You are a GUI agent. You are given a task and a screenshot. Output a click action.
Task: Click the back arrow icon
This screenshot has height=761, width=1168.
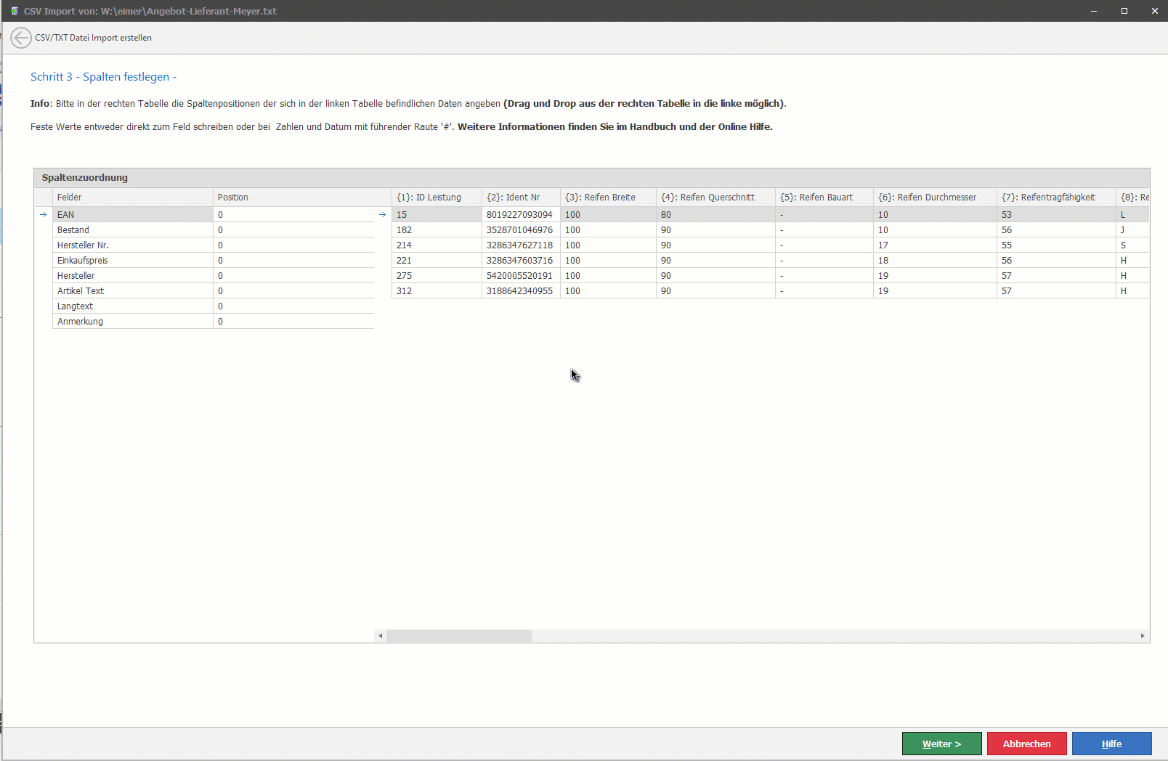[21, 38]
